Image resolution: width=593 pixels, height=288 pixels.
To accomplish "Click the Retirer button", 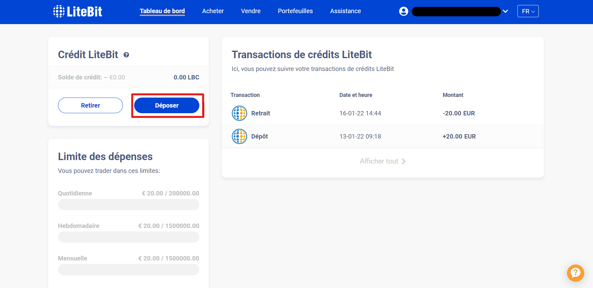I will [x=90, y=105].
